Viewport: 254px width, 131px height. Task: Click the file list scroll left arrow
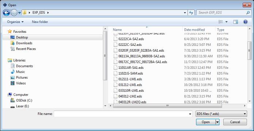click(111, 106)
